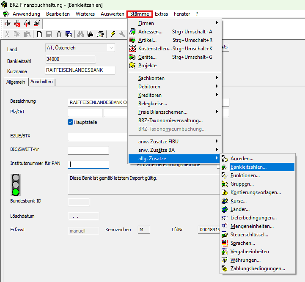Open the Auswerten menu
The width and height of the screenshot is (305, 282).
coord(113,14)
